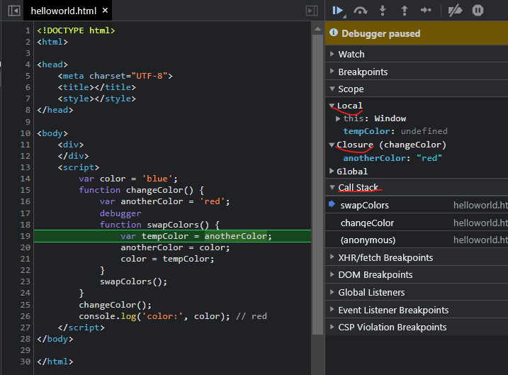The height and width of the screenshot is (375, 508).
Task: Open the Event Listener Breakpoints section
Action: coord(393,310)
